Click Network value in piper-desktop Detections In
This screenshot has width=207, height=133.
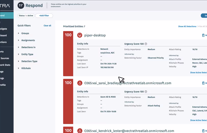pos(104,49)
